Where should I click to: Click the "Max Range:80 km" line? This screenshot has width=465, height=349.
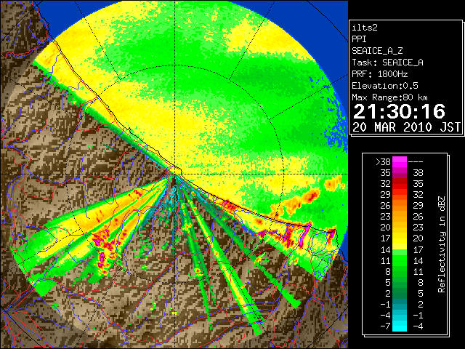[389, 97]
